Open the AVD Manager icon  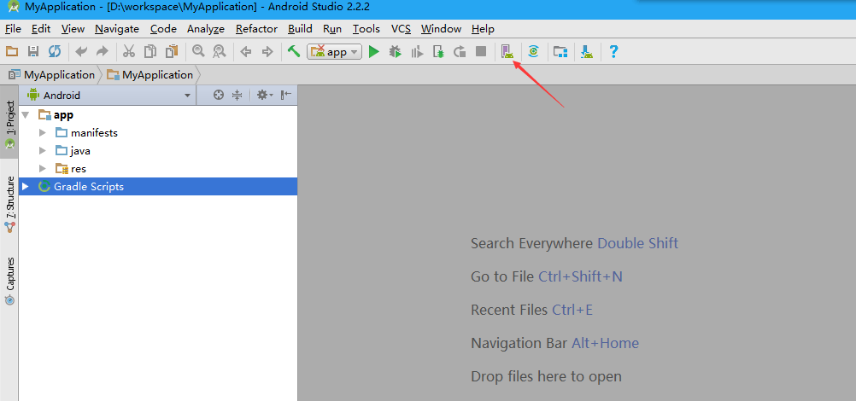coord(507,52)
